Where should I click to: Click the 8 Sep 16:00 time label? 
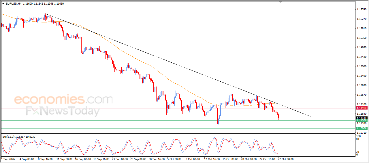point(45,159)
